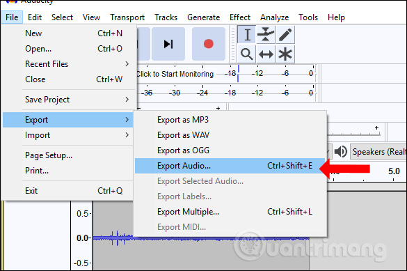Screen dimensions: 407x271
Task: Click the -0.5 label on vertical scale
Action: click(x=81, y=263)
